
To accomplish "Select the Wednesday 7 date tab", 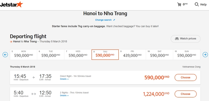I will (78, 54).
